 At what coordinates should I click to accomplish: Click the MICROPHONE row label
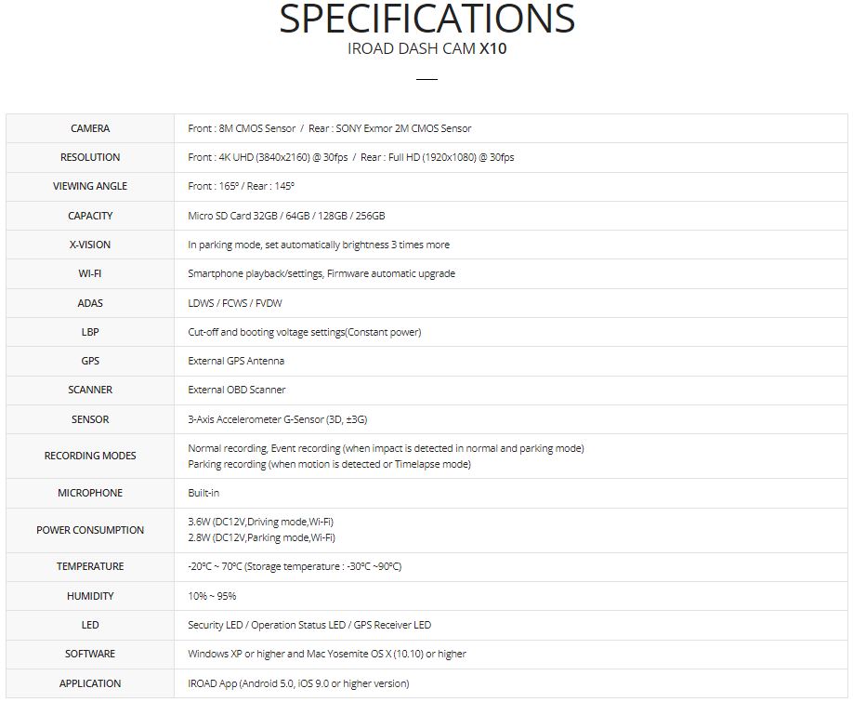tap(90, 493)
